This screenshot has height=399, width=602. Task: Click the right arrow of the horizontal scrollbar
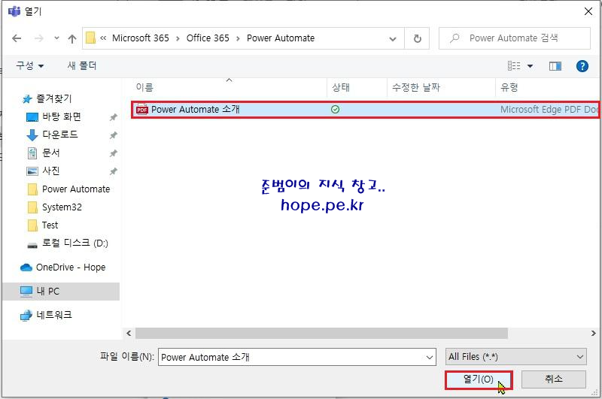coord(593,334)
